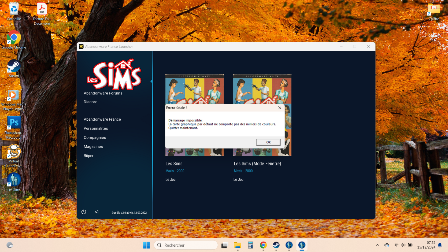Open the Compagnies section

tap(95, 138)
